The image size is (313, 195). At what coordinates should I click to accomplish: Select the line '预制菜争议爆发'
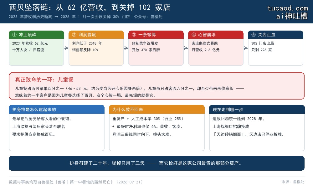[x=145, y=43]
